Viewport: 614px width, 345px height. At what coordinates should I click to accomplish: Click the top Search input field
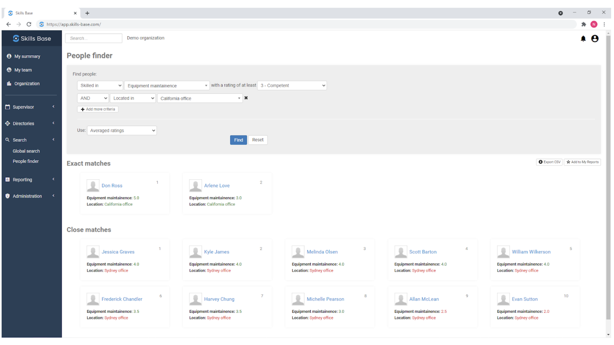93,38
